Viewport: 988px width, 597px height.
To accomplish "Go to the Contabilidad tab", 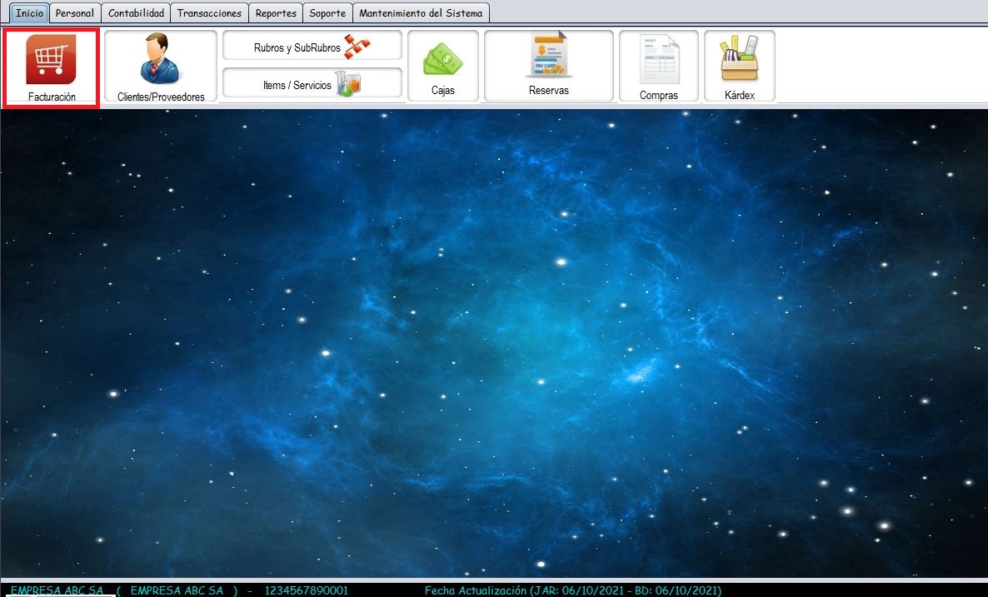I will [137, 13].
